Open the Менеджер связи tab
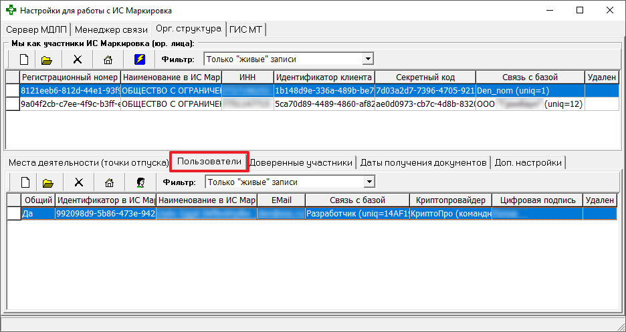 point(112,30)
